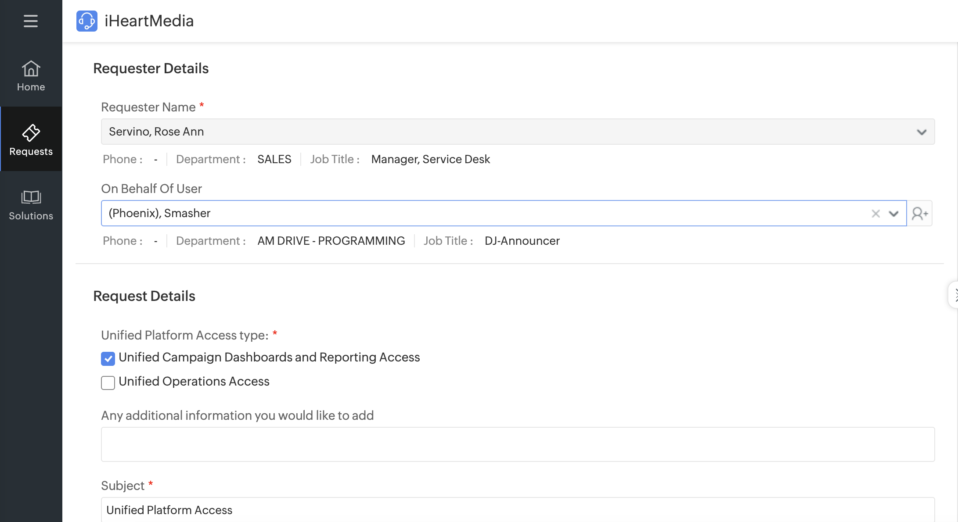The image size is (958, 522).
Task: Click the DJ-Announcer job title text
Action: coord(522,241)
